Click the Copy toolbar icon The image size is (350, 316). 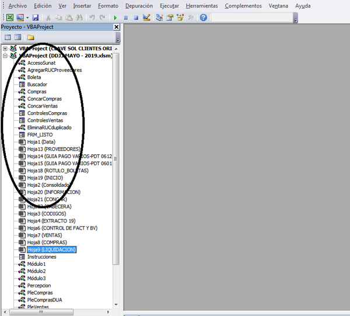pyautogui.click(x=58, y=18)
